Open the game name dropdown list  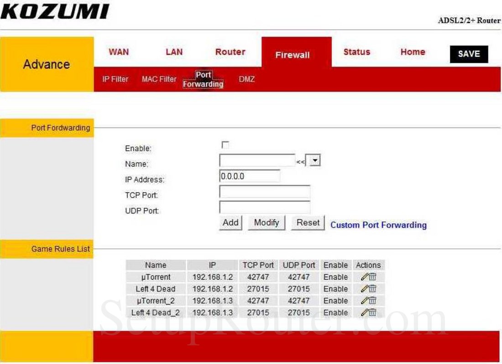pyautogui.click(x=314, y=160)
